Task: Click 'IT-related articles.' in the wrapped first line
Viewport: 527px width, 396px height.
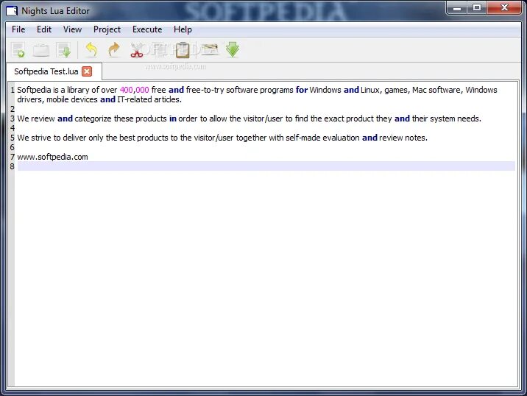Action: (x=149, y=99)
